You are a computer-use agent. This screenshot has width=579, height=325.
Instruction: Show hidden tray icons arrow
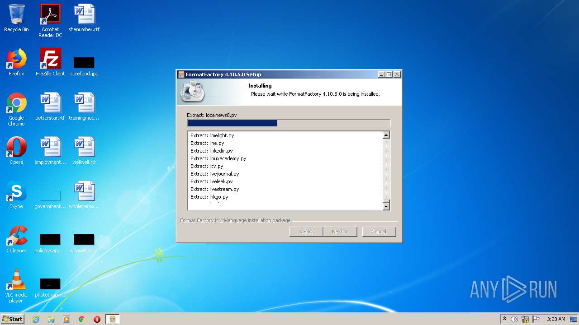click(x=504, y=319)
